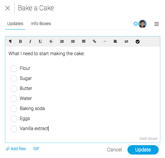Click the blue Update button

[x=143, y=150]
